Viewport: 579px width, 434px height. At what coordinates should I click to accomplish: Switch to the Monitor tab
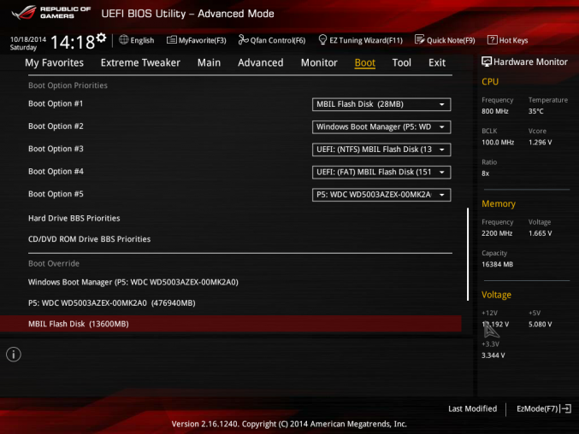[x=319, y=62]
